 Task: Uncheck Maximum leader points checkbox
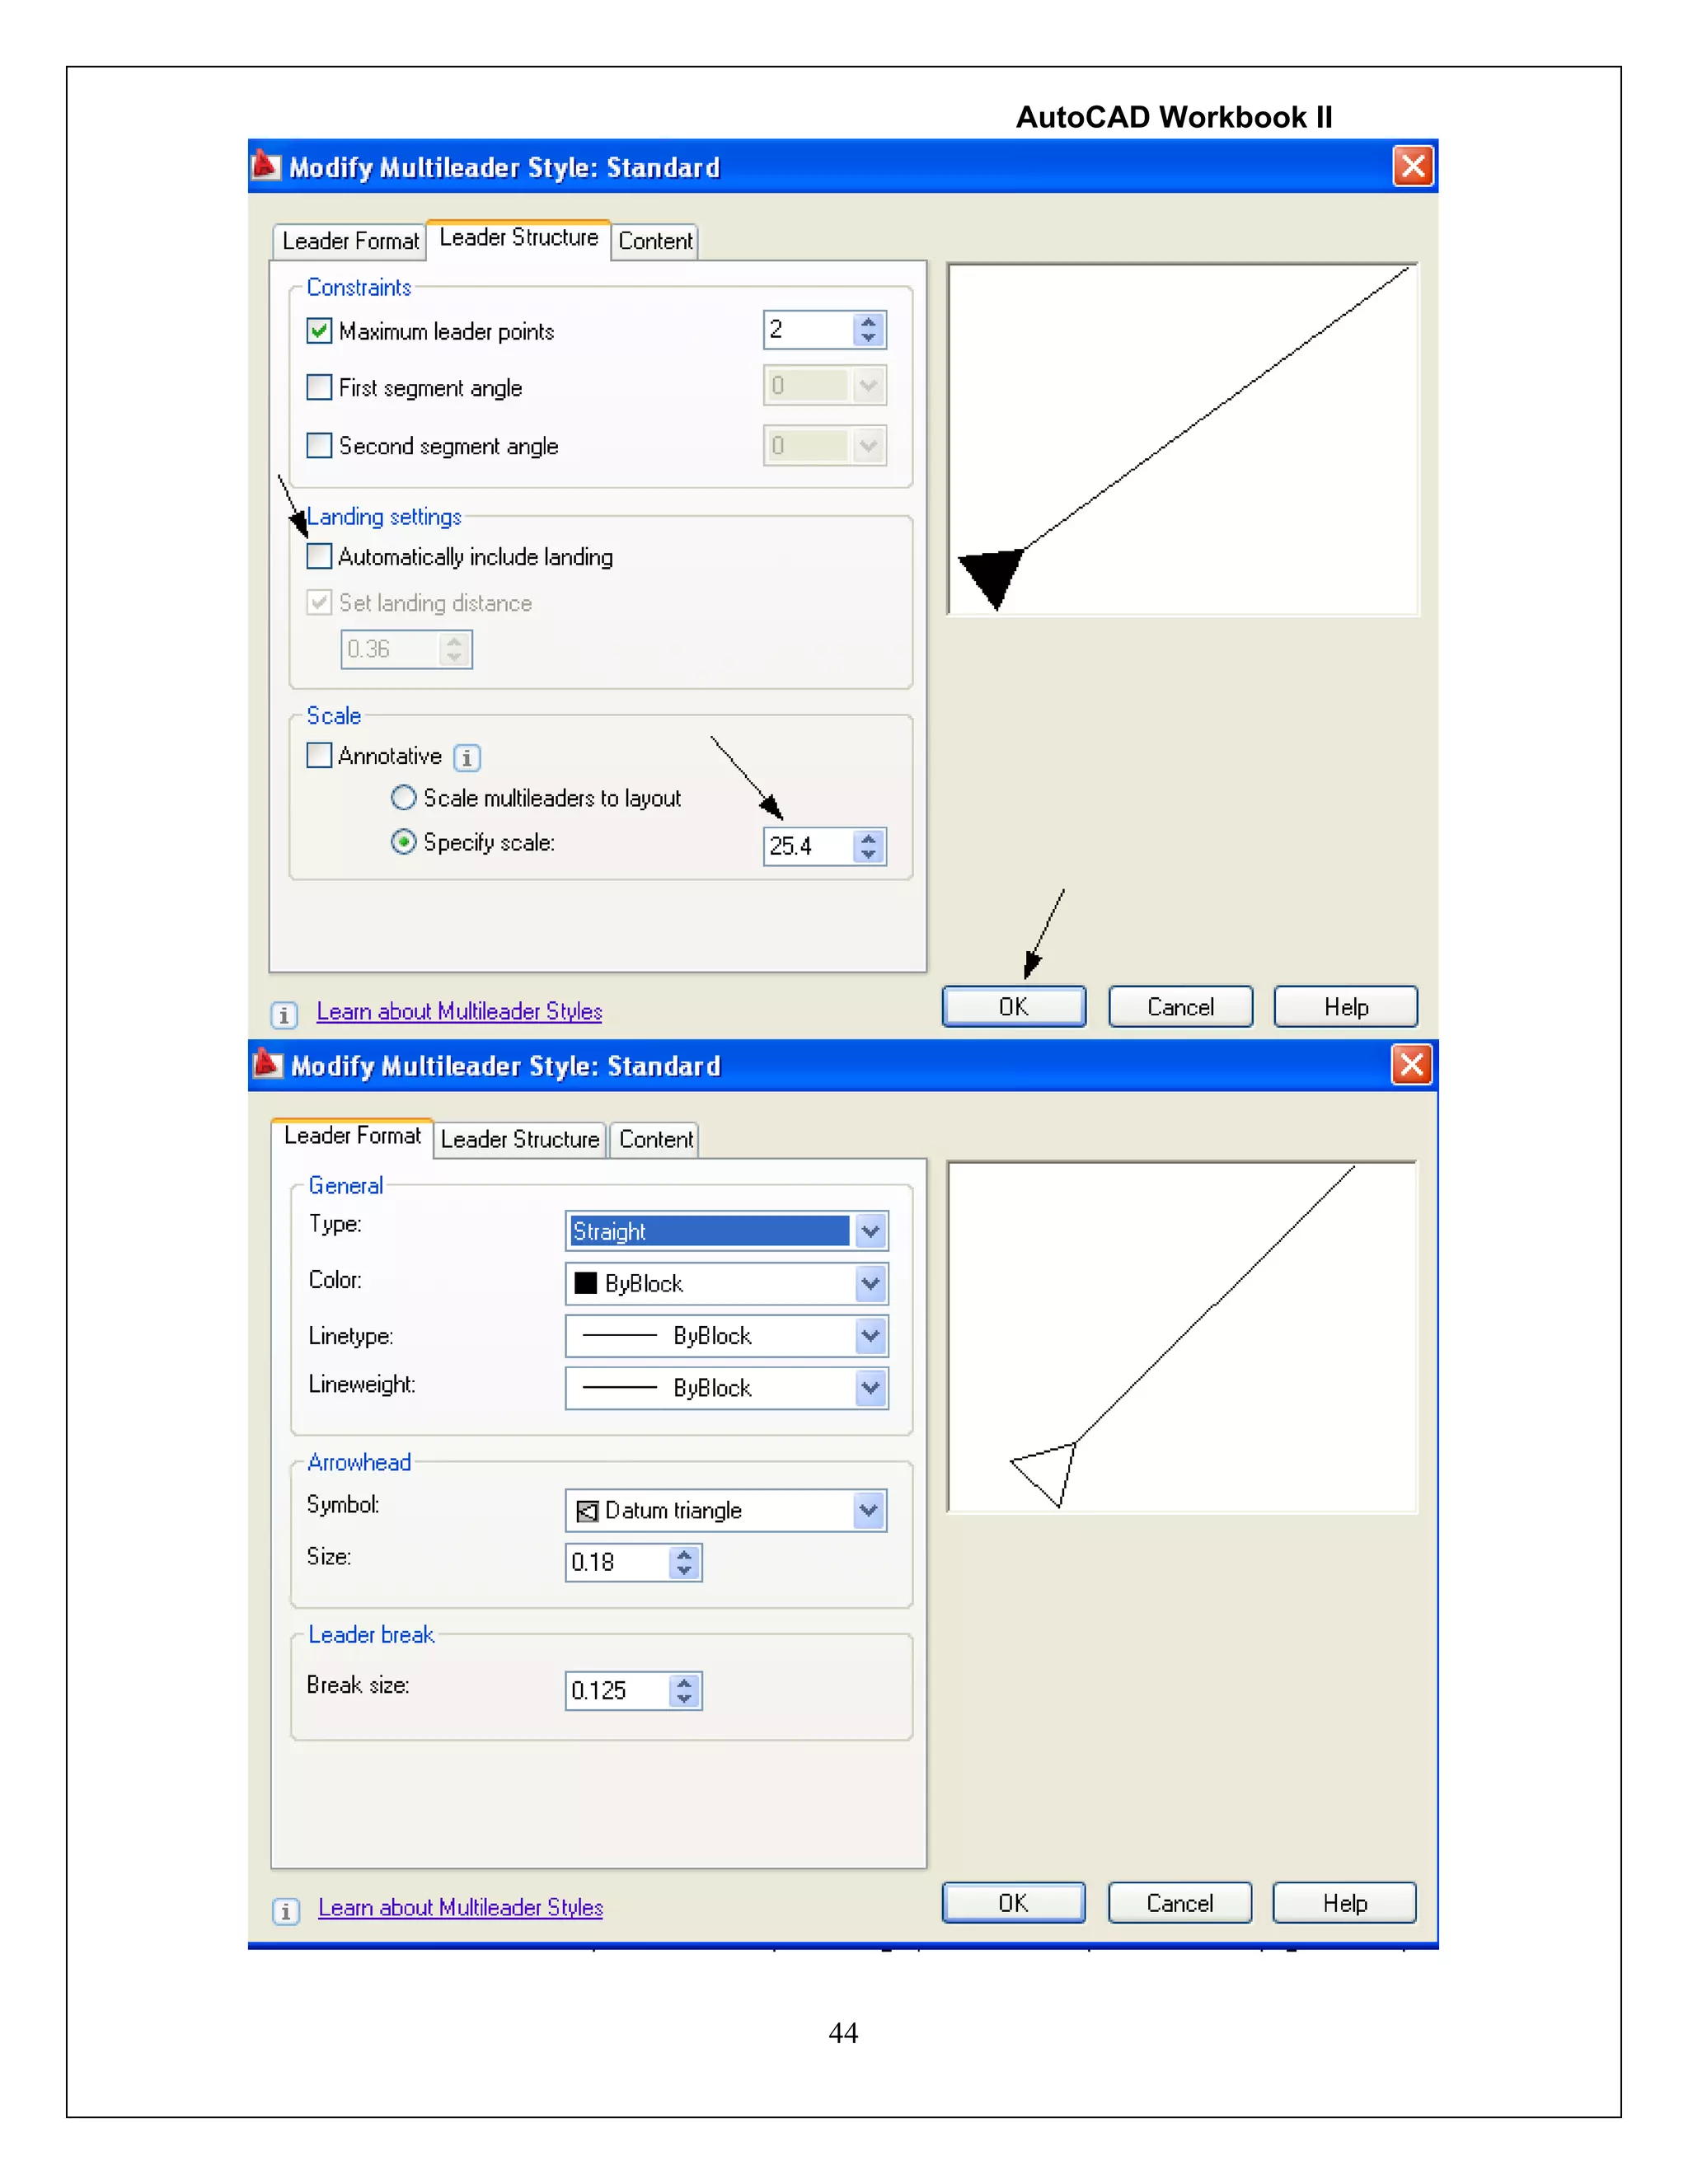click(x=319, y=330)
